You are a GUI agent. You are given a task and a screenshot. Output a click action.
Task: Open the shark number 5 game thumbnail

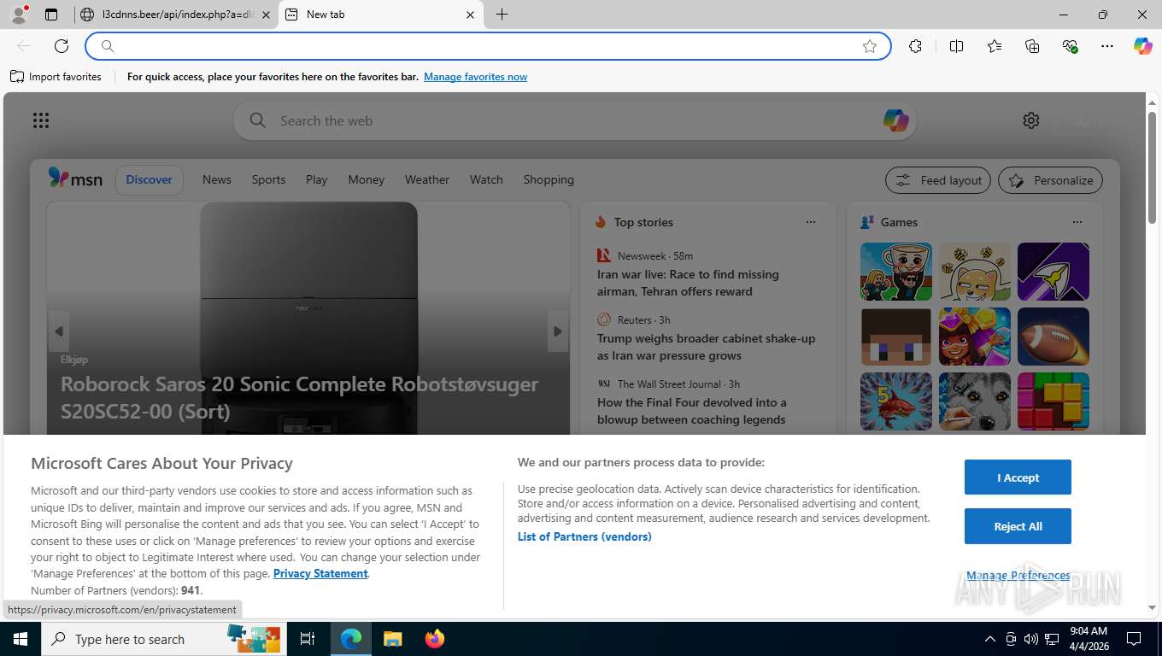(x=896, y=401)
